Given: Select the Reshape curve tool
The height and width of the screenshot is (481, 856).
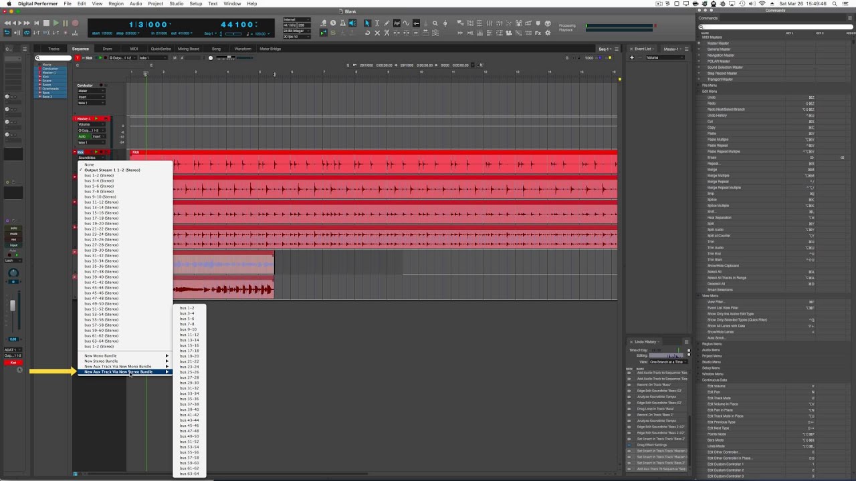Looking at the screenshot, I should (x=406, y=23).
